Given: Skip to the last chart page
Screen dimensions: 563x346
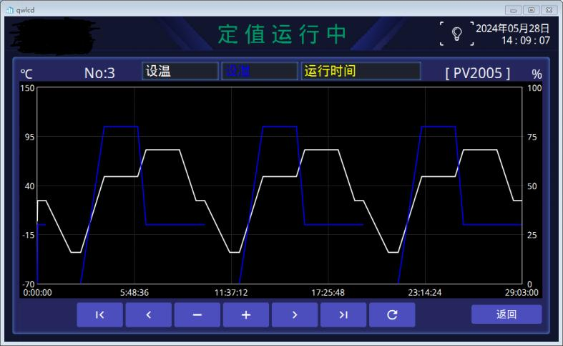Looking at the screenshot, I should click(x=343, y=314).
